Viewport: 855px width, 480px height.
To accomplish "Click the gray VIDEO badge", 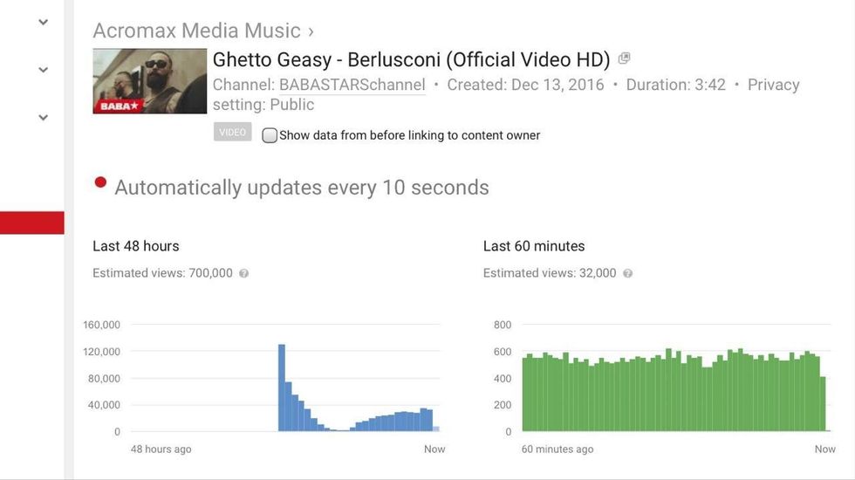I will tap(232, 132).
